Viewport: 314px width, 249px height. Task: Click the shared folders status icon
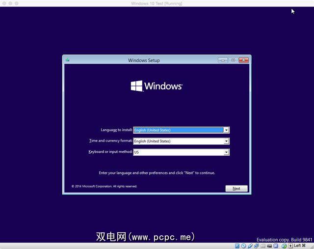coord(263,246)
